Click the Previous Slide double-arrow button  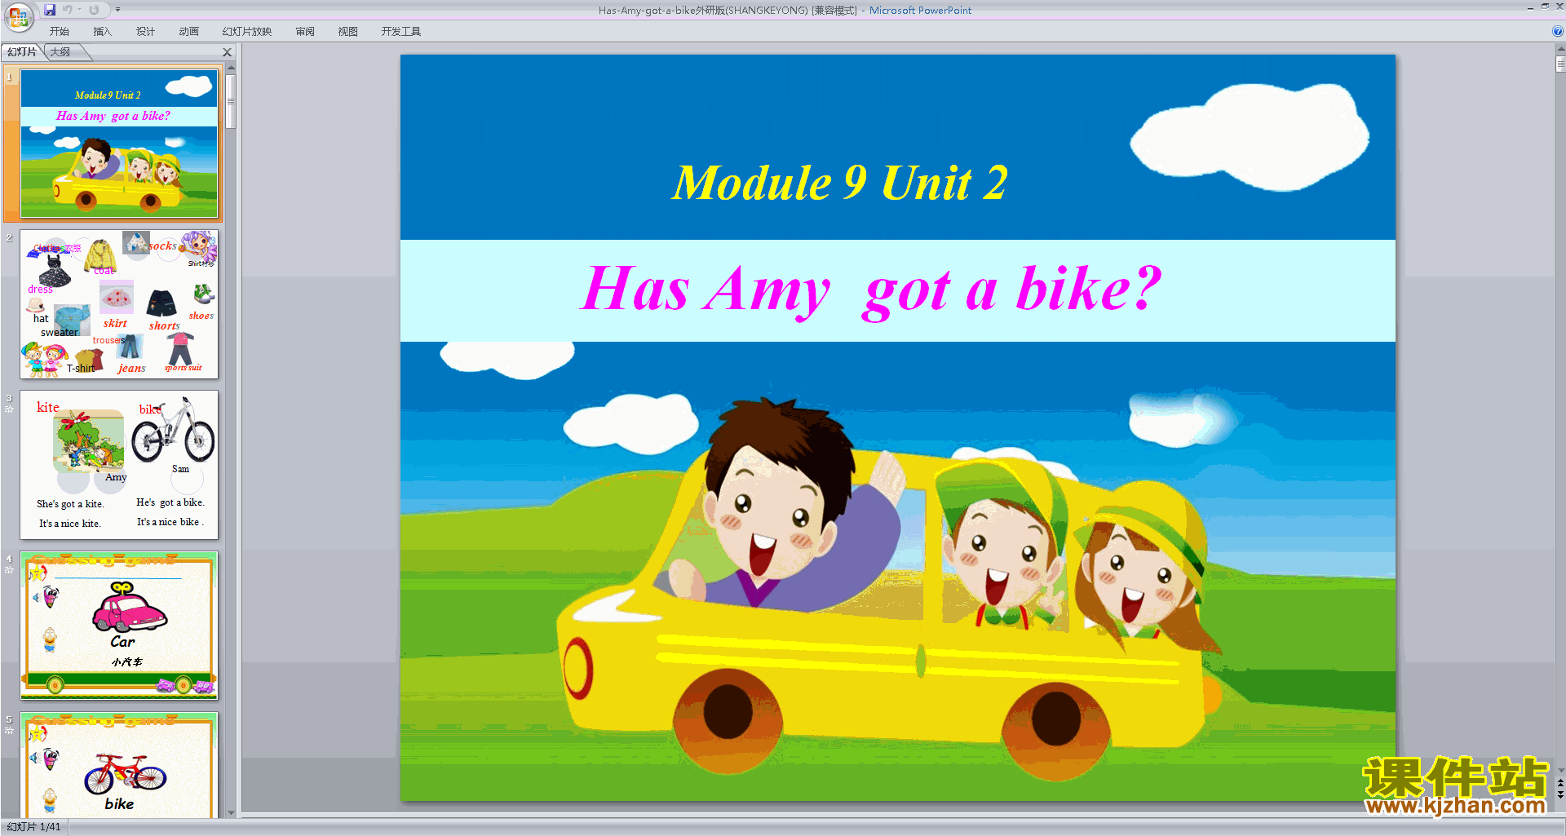[x=1560, y=783]
